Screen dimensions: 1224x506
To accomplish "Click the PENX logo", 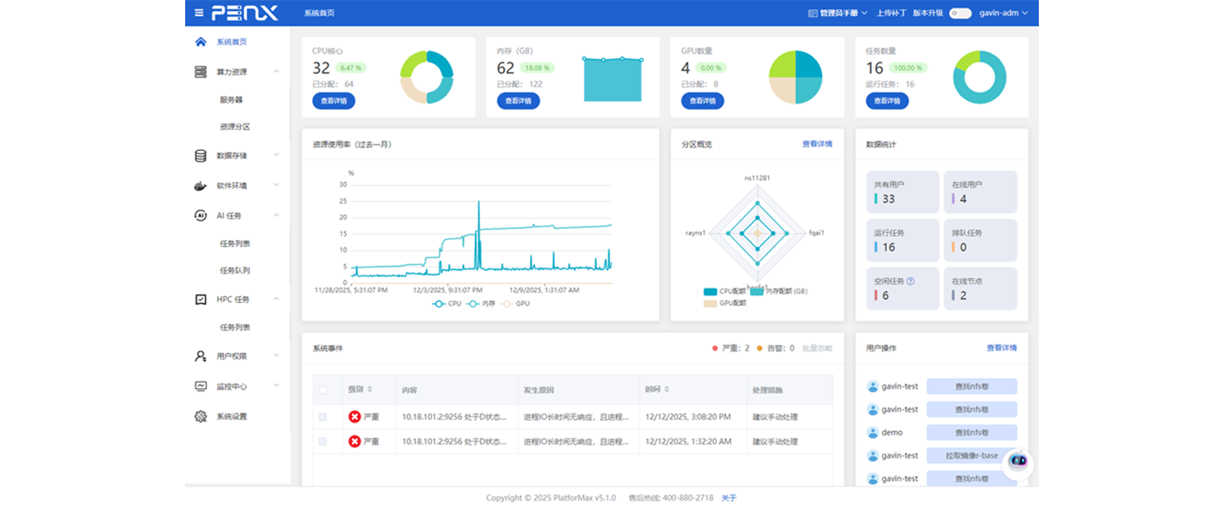I will click(245, 13).
